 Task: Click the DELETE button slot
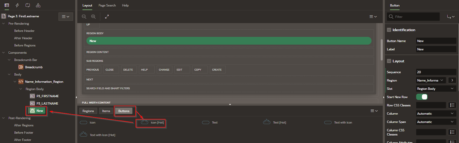click(129, 70)
